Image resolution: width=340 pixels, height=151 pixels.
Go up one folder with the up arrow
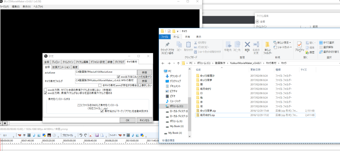pos(178,63)
